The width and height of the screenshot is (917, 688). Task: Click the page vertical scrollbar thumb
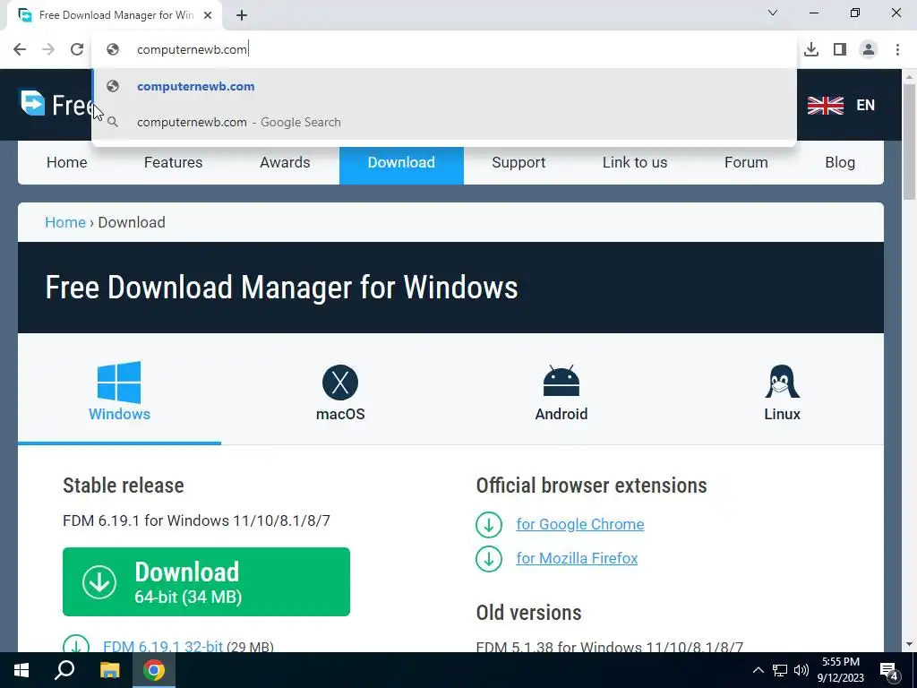tap(910, 142)
